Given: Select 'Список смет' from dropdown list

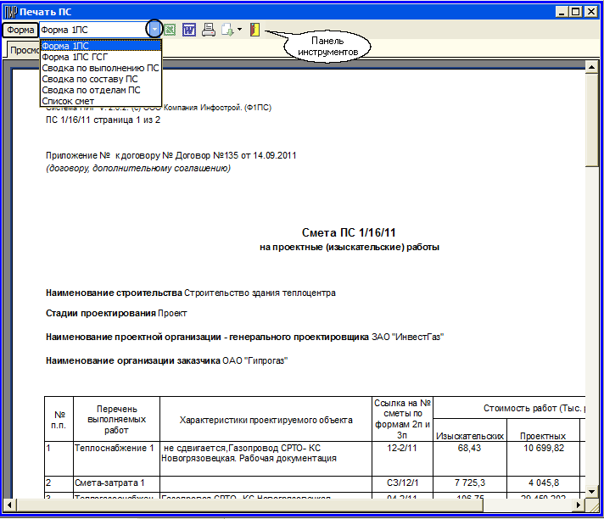Looking at the screenshot, I should coord(68,101).
